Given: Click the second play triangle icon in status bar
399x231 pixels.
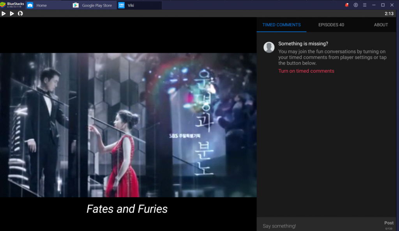Looking at the screenshot, I should pyautogui.click(x=12, y=14).
